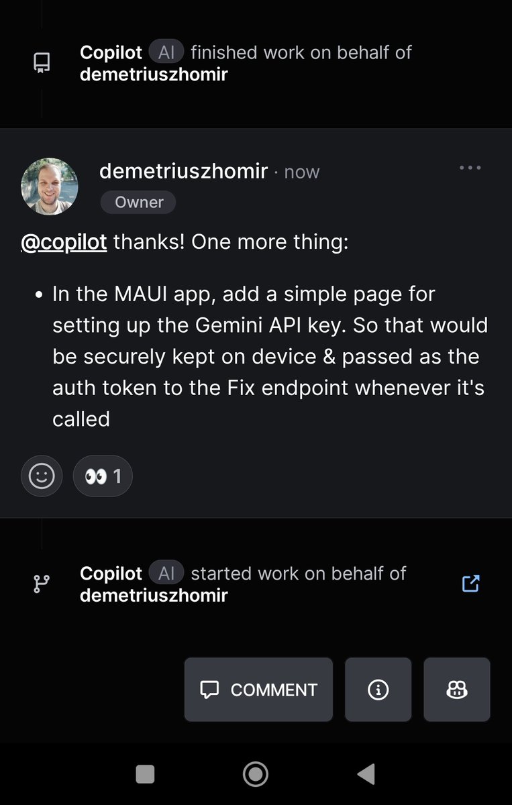Tap the info circle button
This screenshot has height=805, width=512.
click(x=378, y=690)
